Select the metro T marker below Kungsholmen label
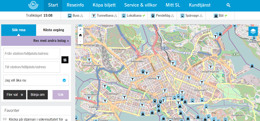 [x=142, y=105]
